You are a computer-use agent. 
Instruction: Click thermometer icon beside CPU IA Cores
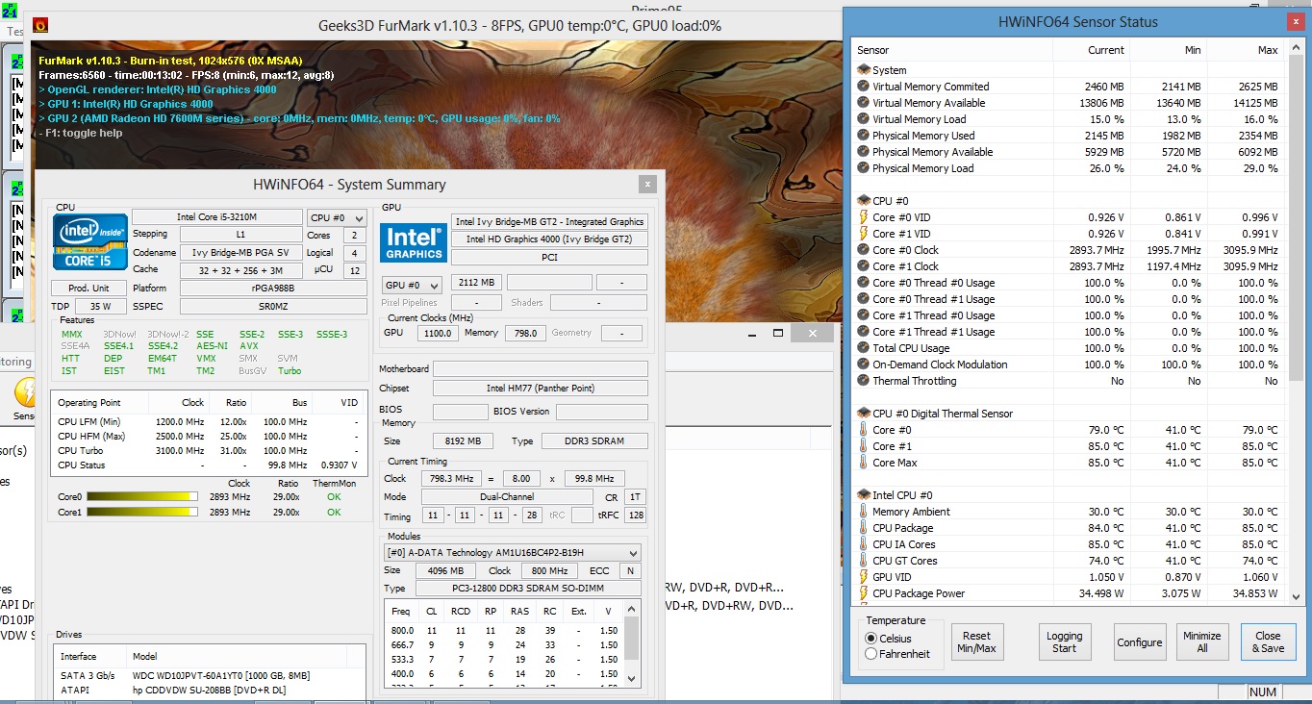(x=864, y=544)
